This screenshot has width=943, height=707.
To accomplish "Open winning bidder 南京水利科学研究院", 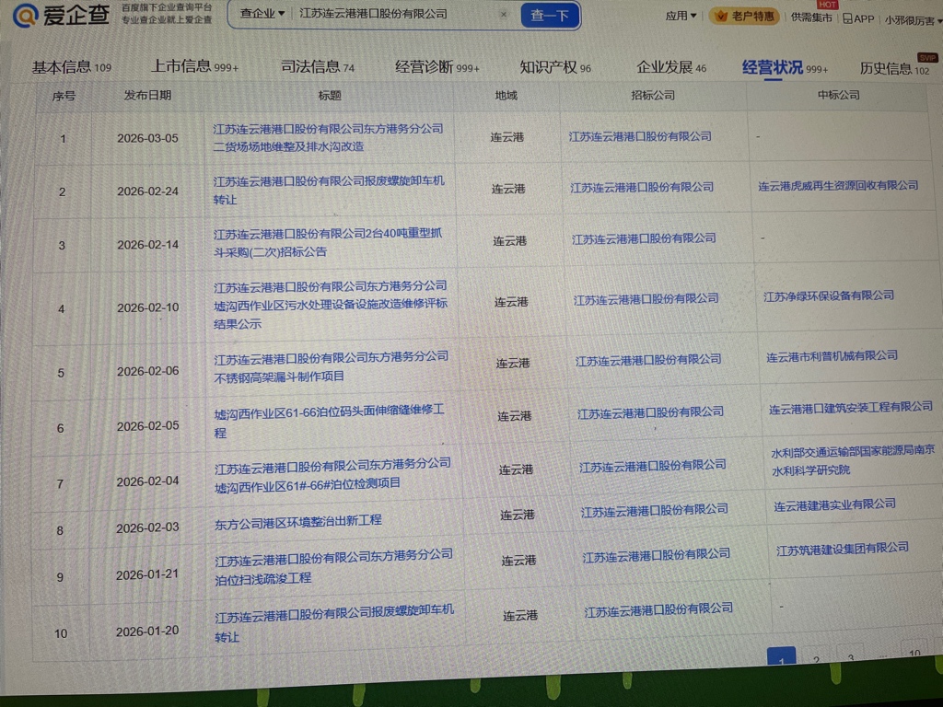I will point(853,460).
